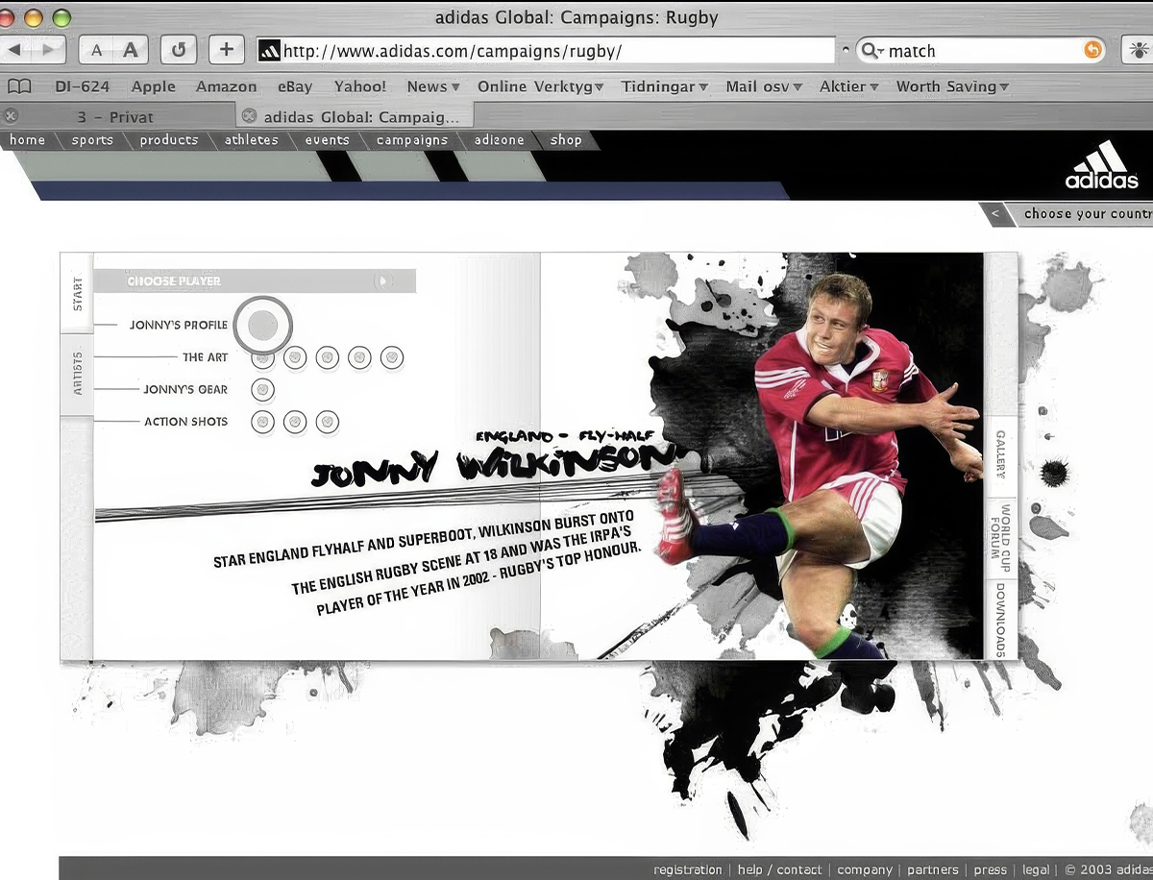1153x880 pixels.
Task: Open the company footer link
Action: click(865, 869)
